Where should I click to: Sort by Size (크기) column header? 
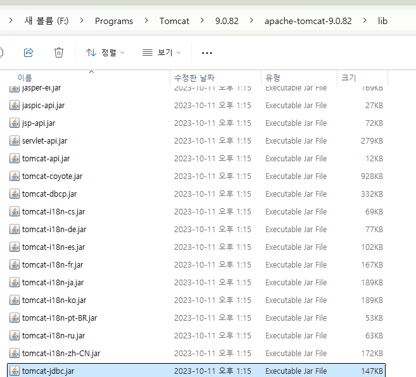(x=349, y=78)
